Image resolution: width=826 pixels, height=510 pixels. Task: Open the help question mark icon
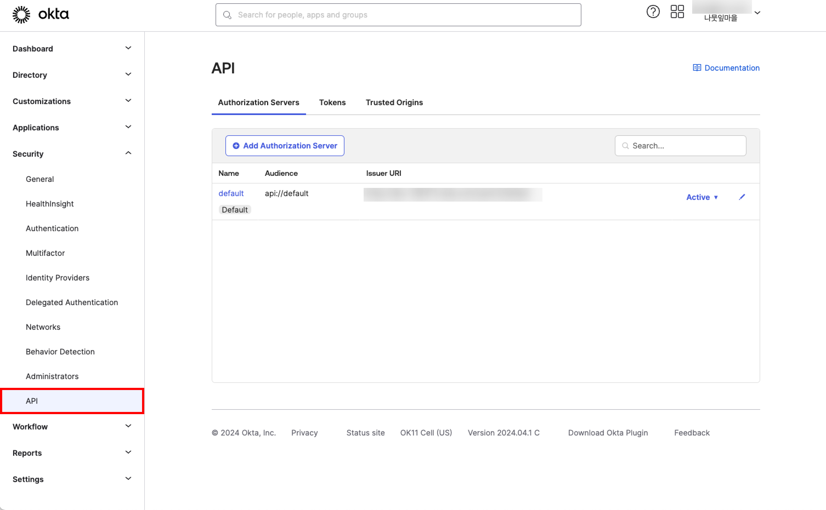(x=653, y=12)
